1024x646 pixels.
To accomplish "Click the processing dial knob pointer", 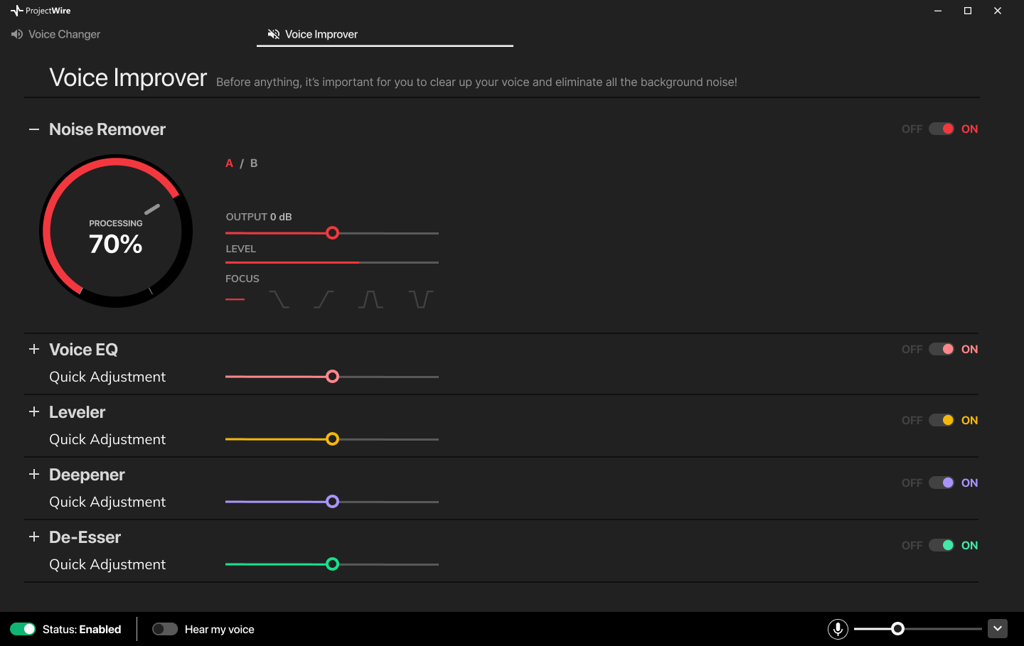I will pos(152,209).
